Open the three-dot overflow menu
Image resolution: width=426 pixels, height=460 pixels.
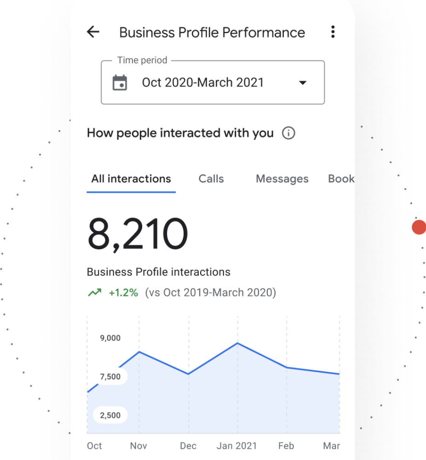point(333,32)
